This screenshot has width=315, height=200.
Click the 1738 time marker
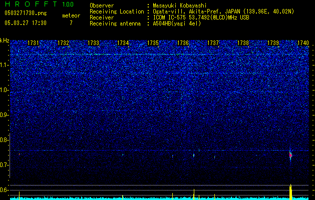coord(243,43)
